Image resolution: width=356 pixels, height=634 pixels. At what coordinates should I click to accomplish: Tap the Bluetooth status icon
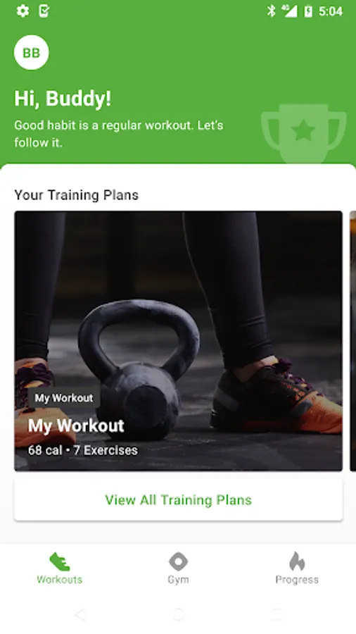point(271,11)
